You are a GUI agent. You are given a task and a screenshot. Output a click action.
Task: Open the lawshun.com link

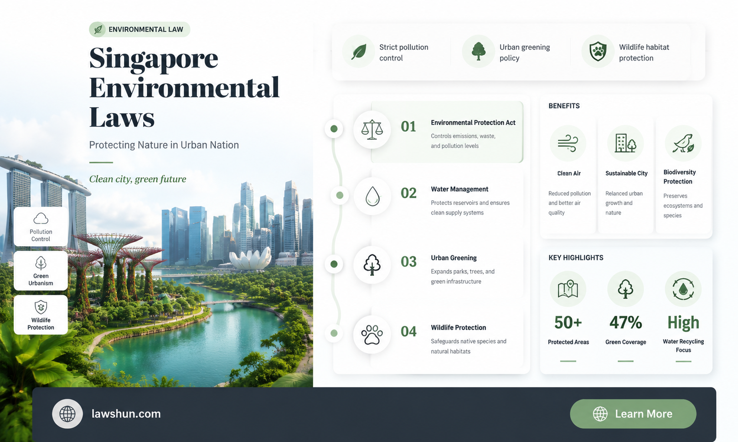[x=126, y=414]
